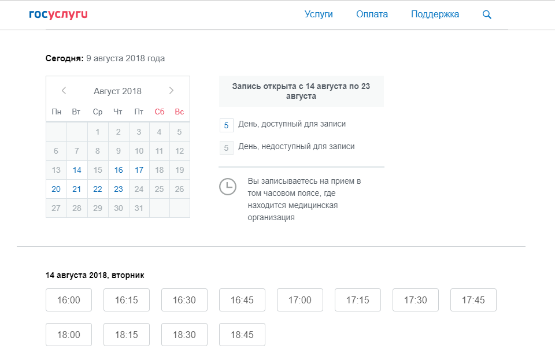
Task: Click the Сб weekday header
Action: (160, 112)
